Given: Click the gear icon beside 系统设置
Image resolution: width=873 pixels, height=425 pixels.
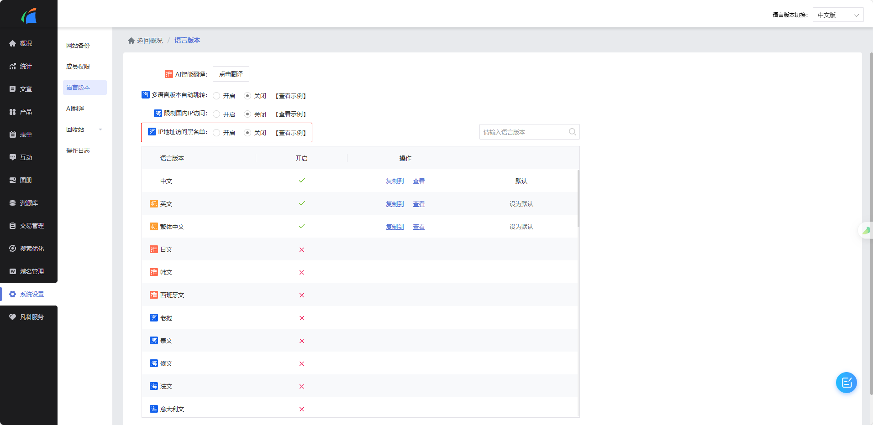Looking at the screenshot, I should tap(13, 294).
